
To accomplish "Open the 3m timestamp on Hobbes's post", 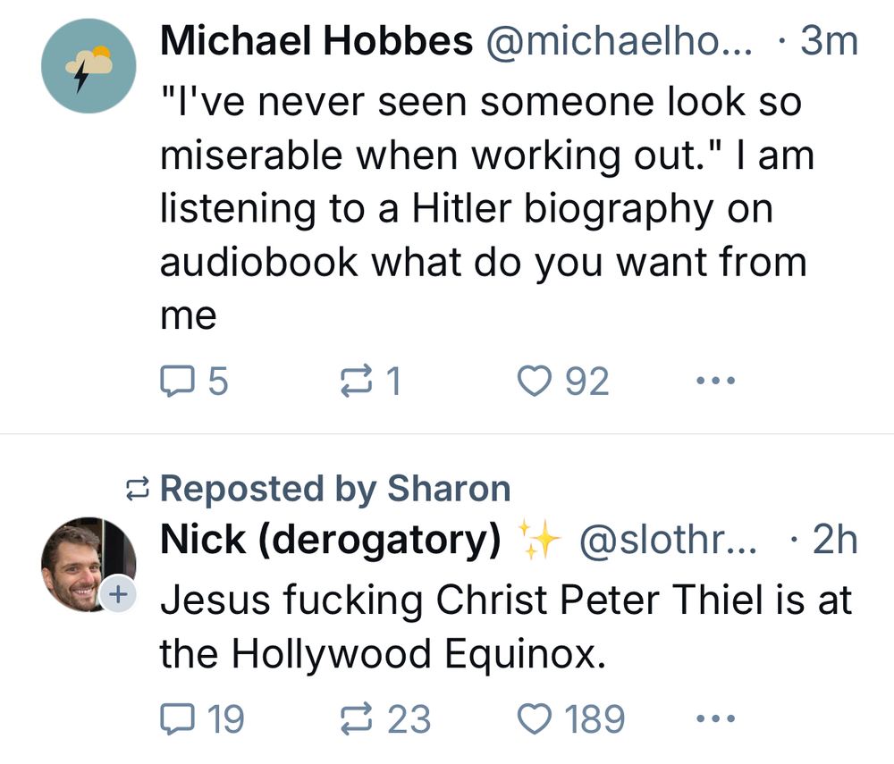I will (x=829, y=41).
